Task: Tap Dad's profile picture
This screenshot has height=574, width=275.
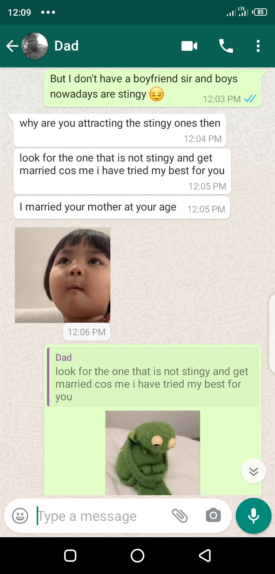Action: coord(35,46)
